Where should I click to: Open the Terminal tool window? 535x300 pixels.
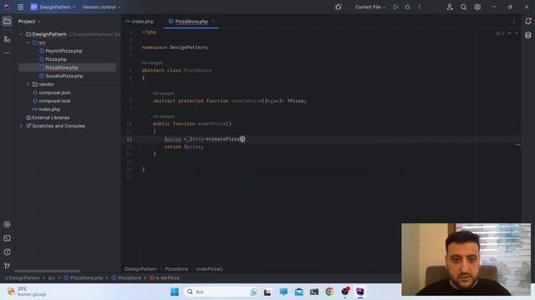[x=7, y=238]
